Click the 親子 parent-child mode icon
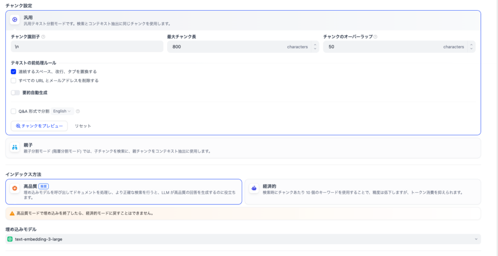 pos(15,148)
